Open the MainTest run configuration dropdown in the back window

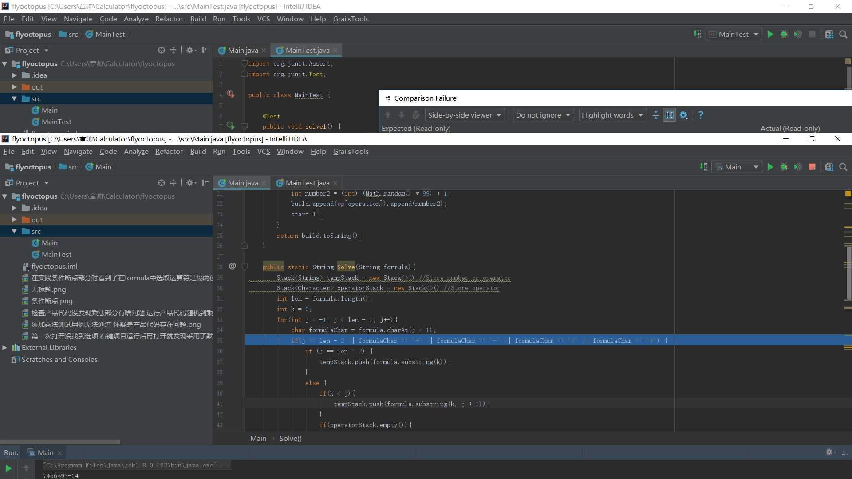[x=734, y=35]
